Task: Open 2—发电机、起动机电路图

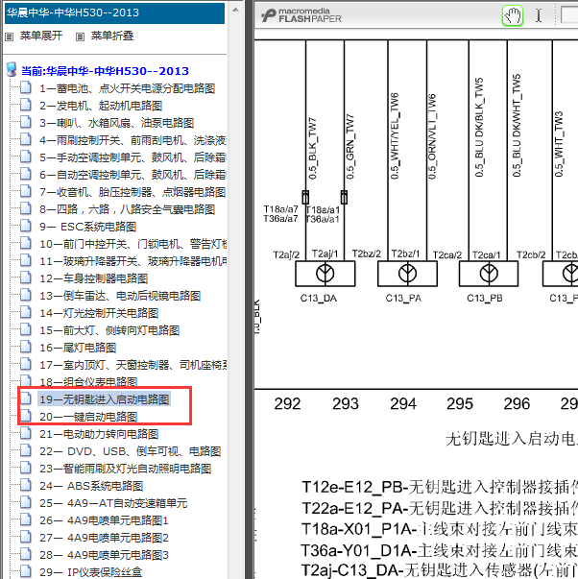Action: 101,106
